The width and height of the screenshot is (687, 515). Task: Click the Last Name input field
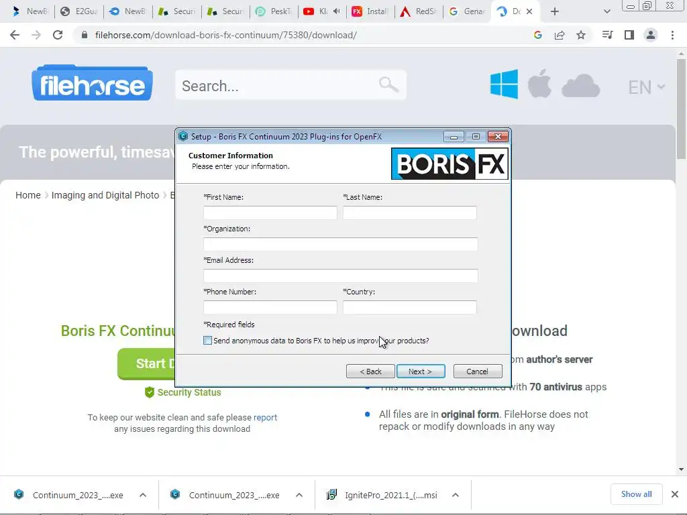[x=410, y=213]
